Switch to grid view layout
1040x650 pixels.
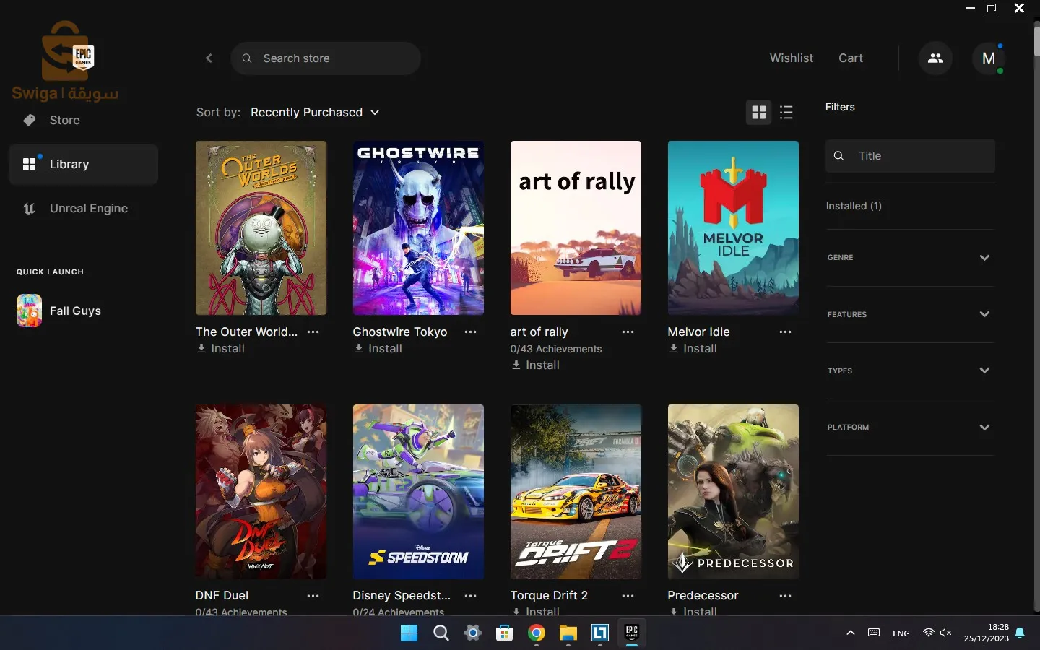tap(759, 113)
